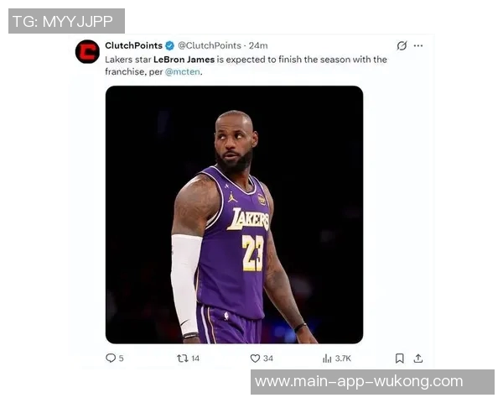Open the ClutchPoints profile avatar

87,52
